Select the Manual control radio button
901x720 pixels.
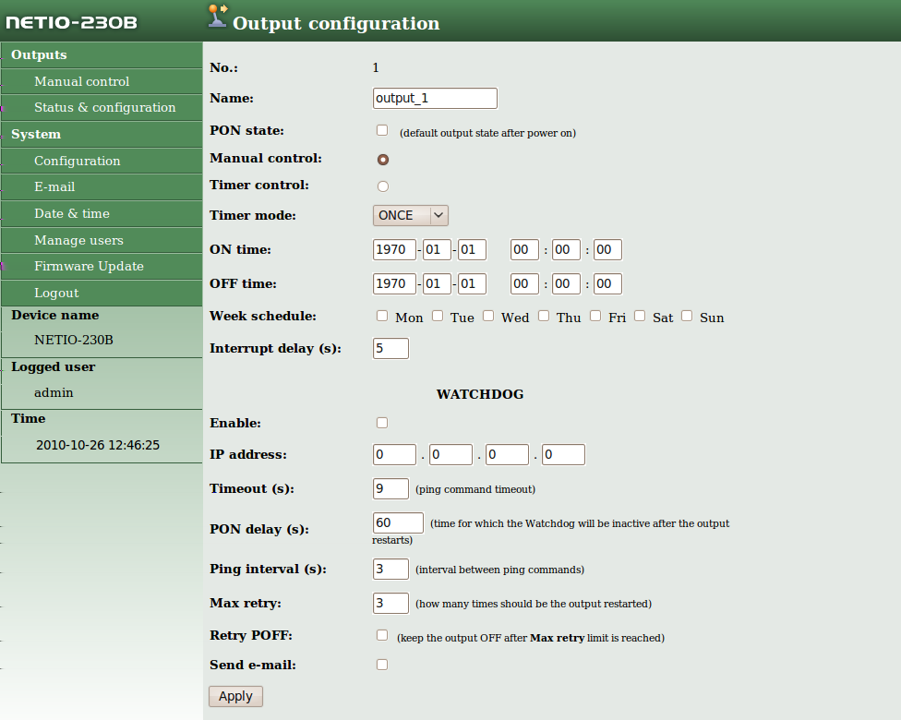coord(383,160)
